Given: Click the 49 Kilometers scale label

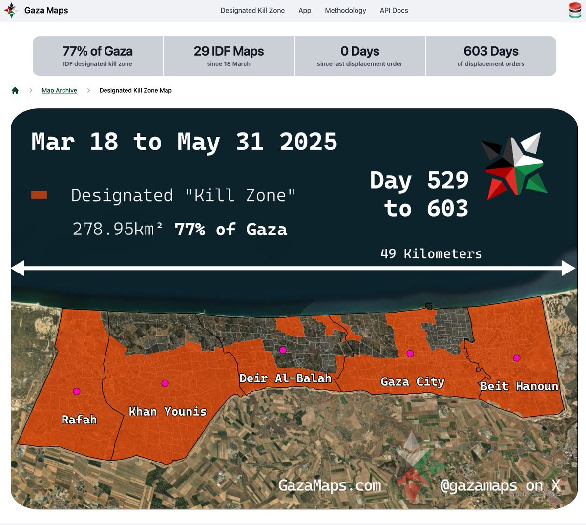Looking at the screenshot, I should [x=431, y=253].
